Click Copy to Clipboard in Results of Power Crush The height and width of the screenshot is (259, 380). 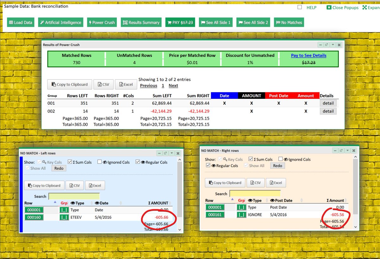tap(70, 85)
